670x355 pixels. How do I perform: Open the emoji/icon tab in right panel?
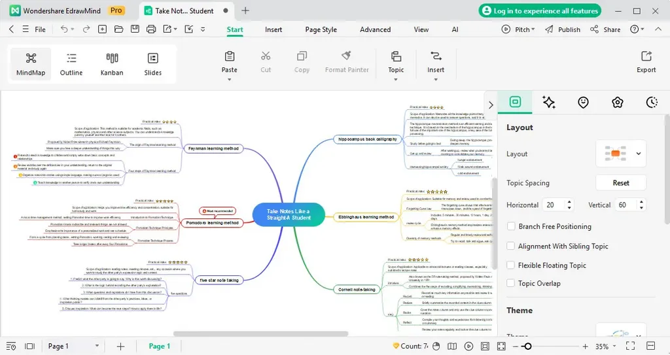click(583, 102)
